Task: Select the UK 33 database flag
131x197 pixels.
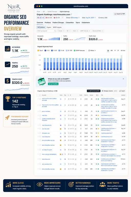Action: (57, 18)
